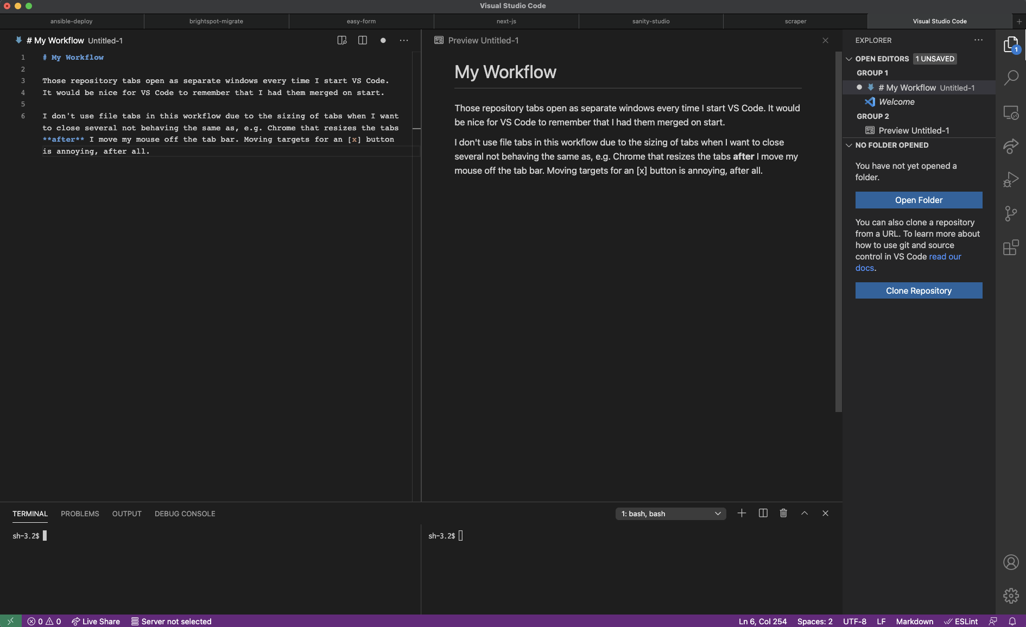Toggle ESLint from the status bar

(x=961, y=621)
